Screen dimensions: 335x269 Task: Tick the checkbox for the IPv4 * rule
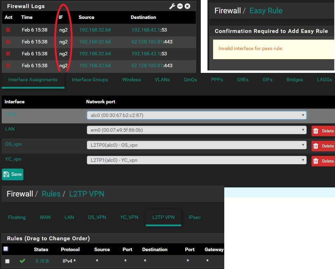(x=7, y=261)
